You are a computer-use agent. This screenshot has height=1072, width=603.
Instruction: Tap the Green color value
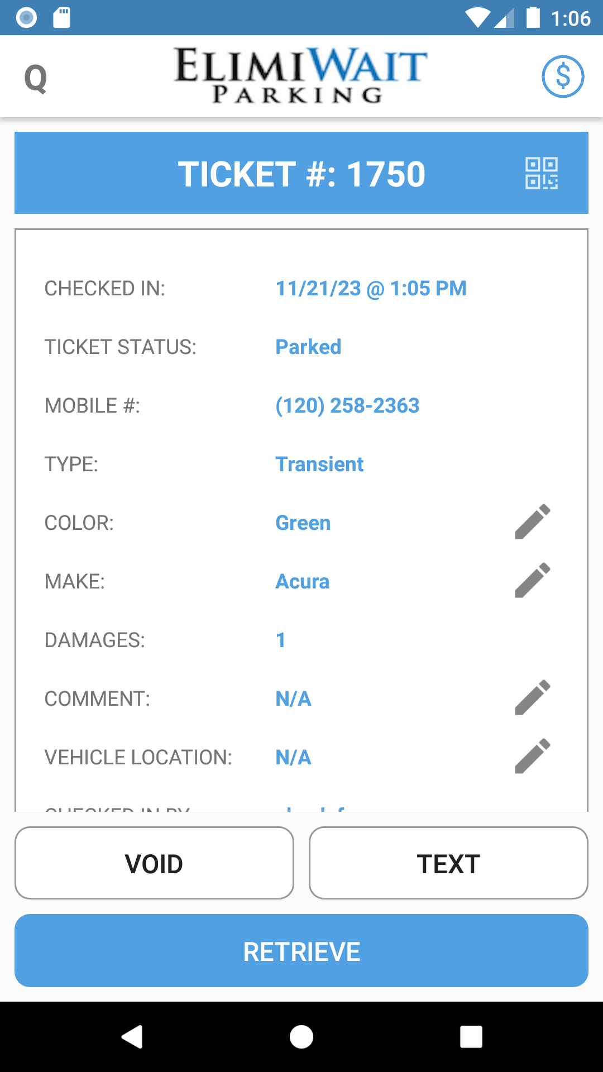pyautogui.click(x=303, y=523)
